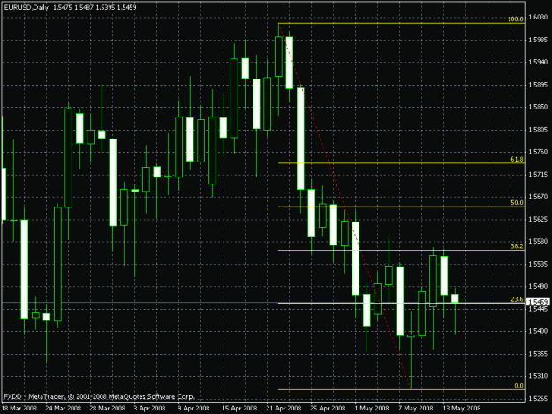Image resolution: width=552 pixels, height=414 pixels.
Task: Click the 1.6030 price axis label
Action: 538,18
